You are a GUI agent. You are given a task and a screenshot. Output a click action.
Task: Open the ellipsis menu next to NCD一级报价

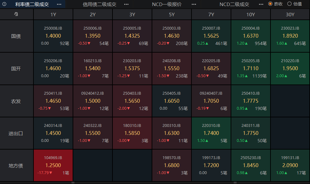(x=194, y=4)
